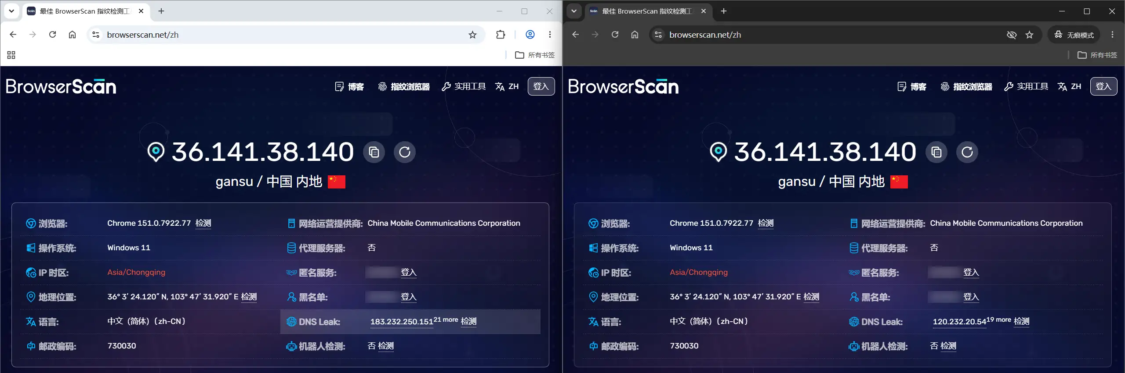Click 登入 beside 黑名单 in left window
1125x373 pixels.
[409, 297]
